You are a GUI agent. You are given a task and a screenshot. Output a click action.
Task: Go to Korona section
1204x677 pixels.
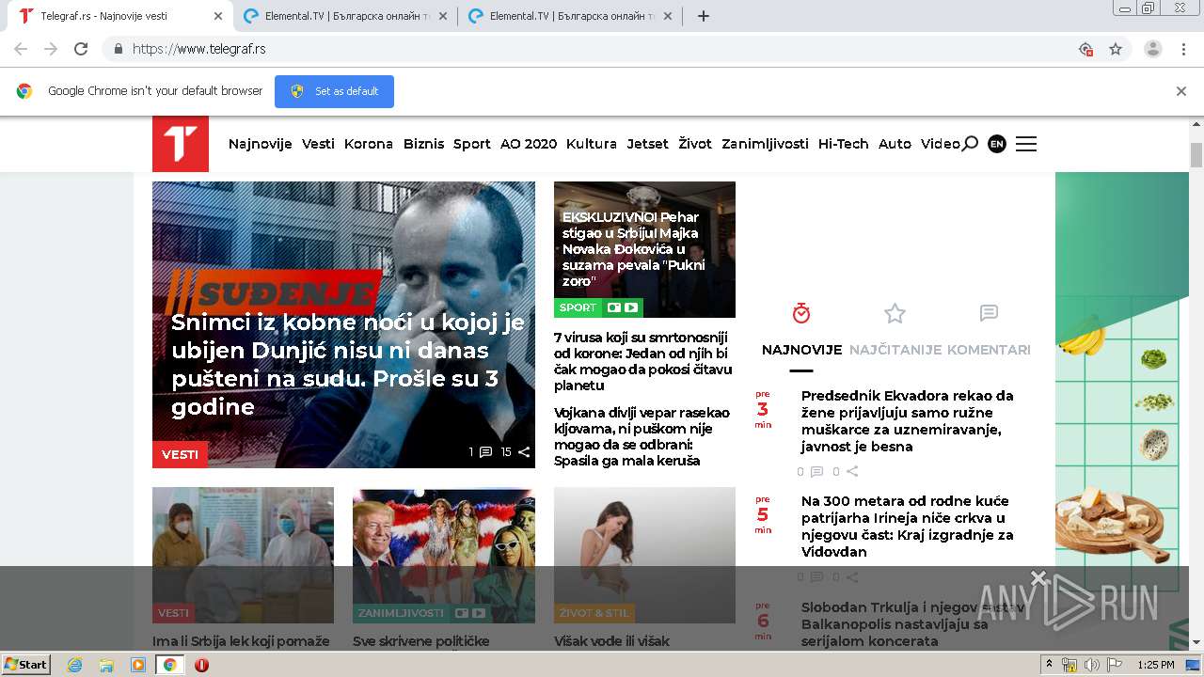click(x=369, y=144)
